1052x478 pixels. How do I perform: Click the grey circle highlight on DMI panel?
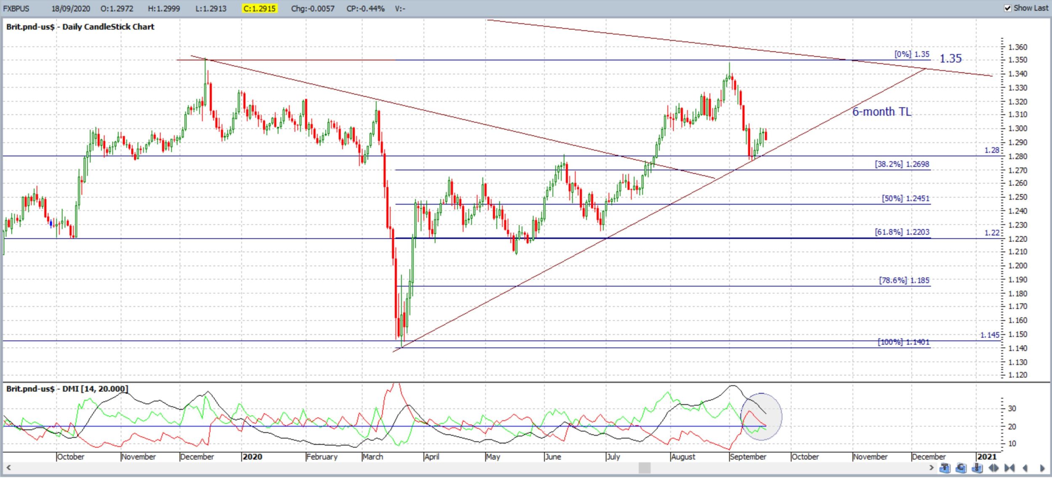pos(761,417)
